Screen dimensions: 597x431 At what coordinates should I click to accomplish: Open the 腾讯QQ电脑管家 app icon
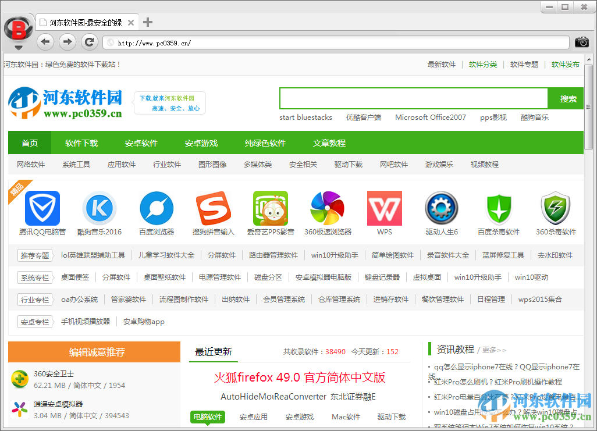[x=42, y=208]
